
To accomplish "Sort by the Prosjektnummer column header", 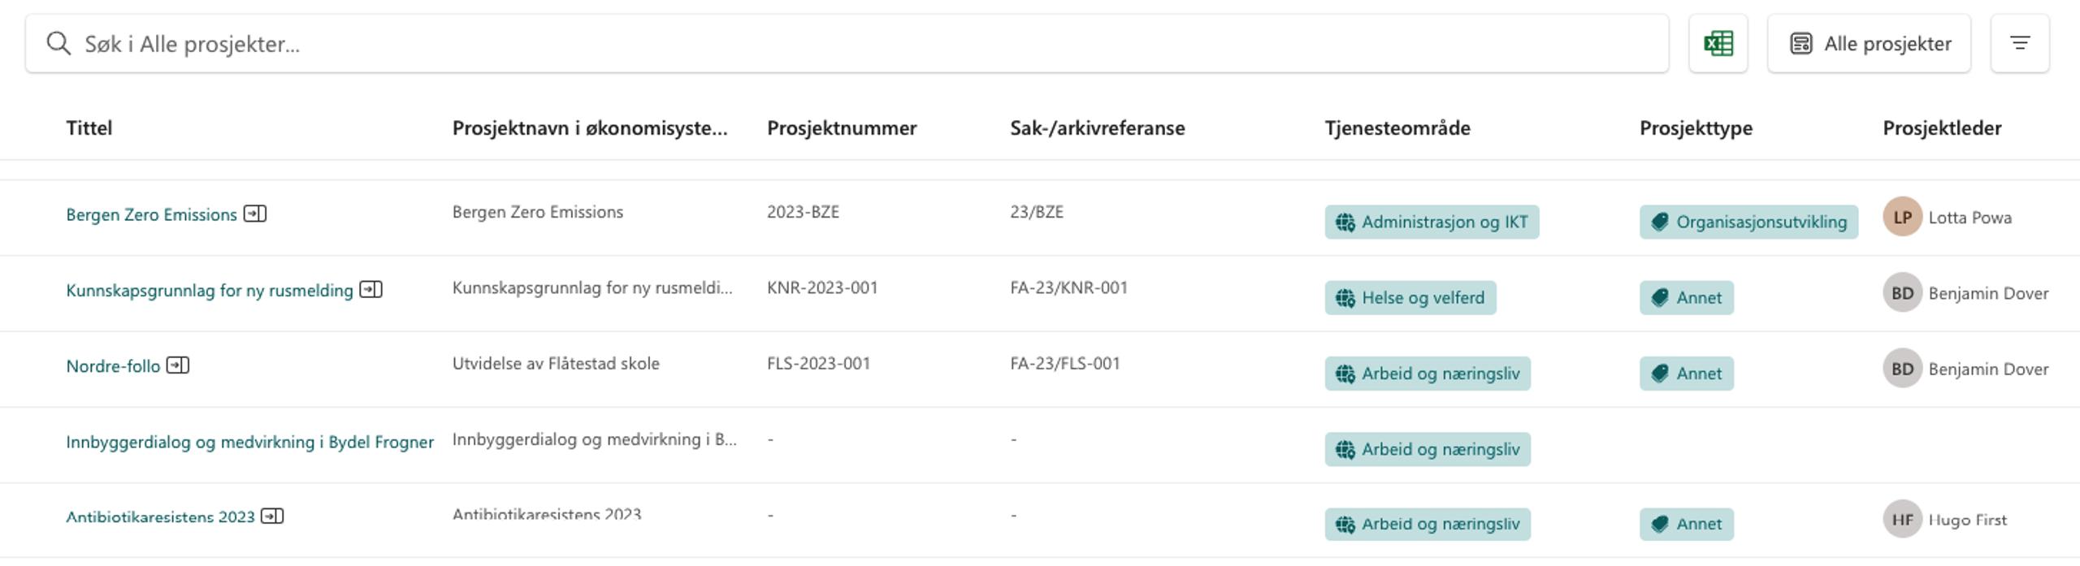I will (842, 127).
